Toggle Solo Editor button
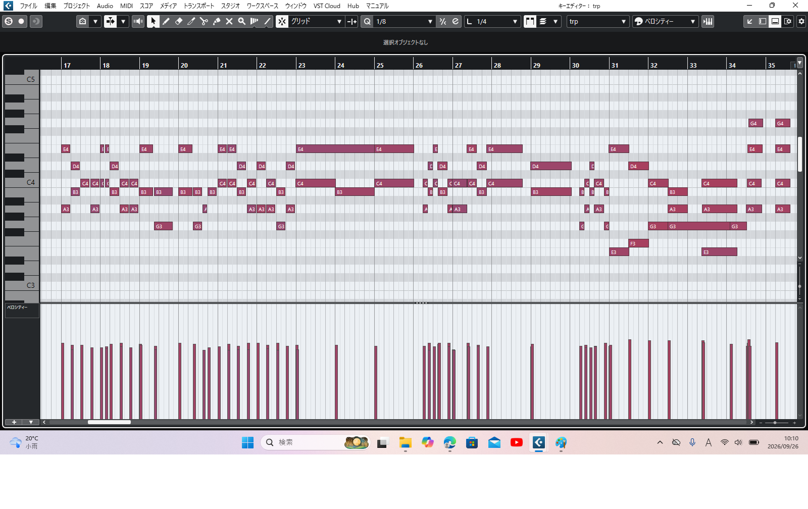The image size is (808, 509). click(9, 21)
